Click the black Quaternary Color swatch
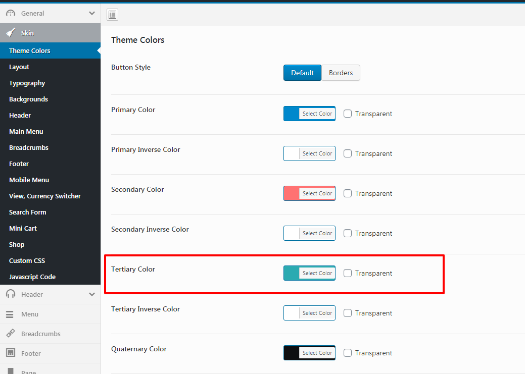 click(291, 353)
